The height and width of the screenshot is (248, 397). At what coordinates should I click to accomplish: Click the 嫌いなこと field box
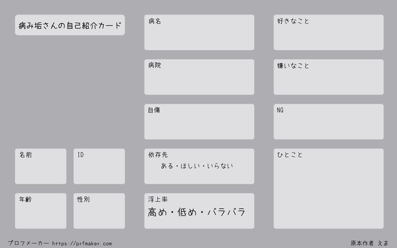329,77
